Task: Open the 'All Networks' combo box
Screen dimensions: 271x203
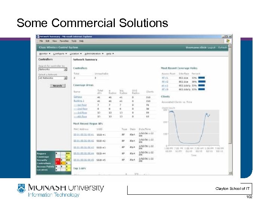Action: (x=53, y=78)
